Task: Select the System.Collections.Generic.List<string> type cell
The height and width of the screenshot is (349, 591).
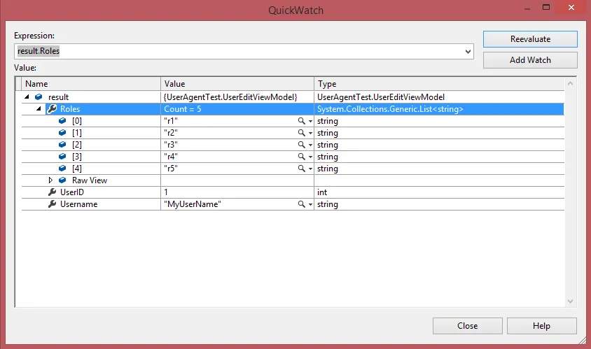Action: [x=439, y=109]
